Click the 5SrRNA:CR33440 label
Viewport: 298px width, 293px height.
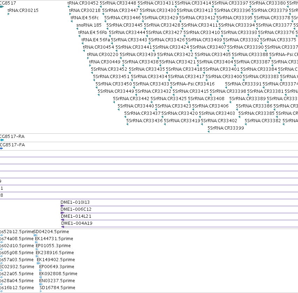pos(136,106)
